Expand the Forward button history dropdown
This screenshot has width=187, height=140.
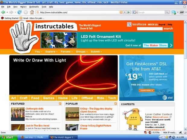pyautogui.click(x=15, y=12)
